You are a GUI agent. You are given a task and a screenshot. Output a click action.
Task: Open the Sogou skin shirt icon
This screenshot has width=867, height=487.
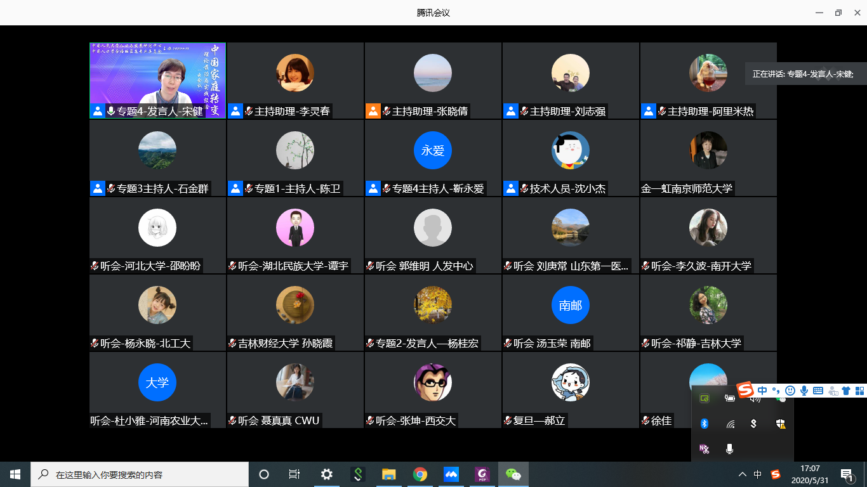(x=846, y=391)
